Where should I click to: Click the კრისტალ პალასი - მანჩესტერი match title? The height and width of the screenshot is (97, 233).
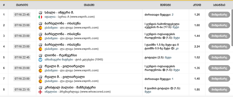[x=70, y=87]
